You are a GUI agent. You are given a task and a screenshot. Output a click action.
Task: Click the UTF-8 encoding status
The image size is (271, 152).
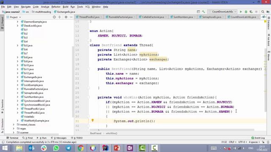click(243, 142)
